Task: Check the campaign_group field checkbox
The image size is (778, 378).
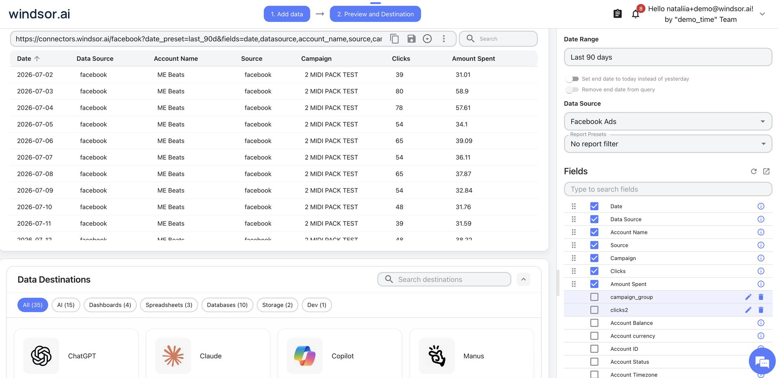Action: 594,297
